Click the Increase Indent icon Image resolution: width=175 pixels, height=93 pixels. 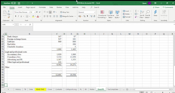tap(57, 16)
